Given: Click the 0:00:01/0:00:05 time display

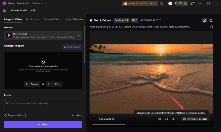Looking at the screenshot, I should point(107,119).
